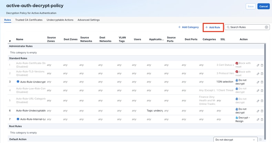Edit rule 6 Auto-Rule-Undecryptable pencil icon
Viewport: 272px width, 143px height.
pos(258,111)
